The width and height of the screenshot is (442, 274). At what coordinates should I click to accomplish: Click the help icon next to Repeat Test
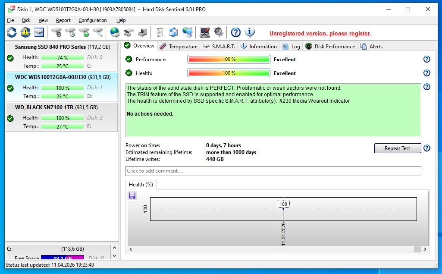(x=426, y=148)
